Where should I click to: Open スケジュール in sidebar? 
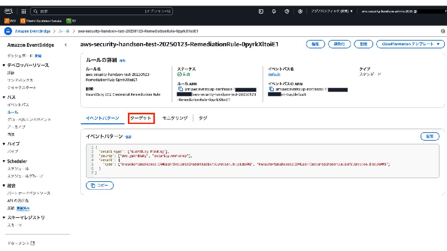coord(18,169)
